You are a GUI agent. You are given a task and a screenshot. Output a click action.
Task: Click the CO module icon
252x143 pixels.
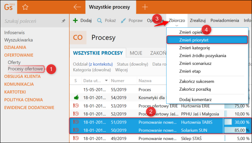(x=78, y=38)
